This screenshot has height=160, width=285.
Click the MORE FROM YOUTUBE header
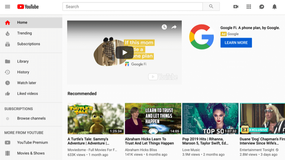[24, 133]
